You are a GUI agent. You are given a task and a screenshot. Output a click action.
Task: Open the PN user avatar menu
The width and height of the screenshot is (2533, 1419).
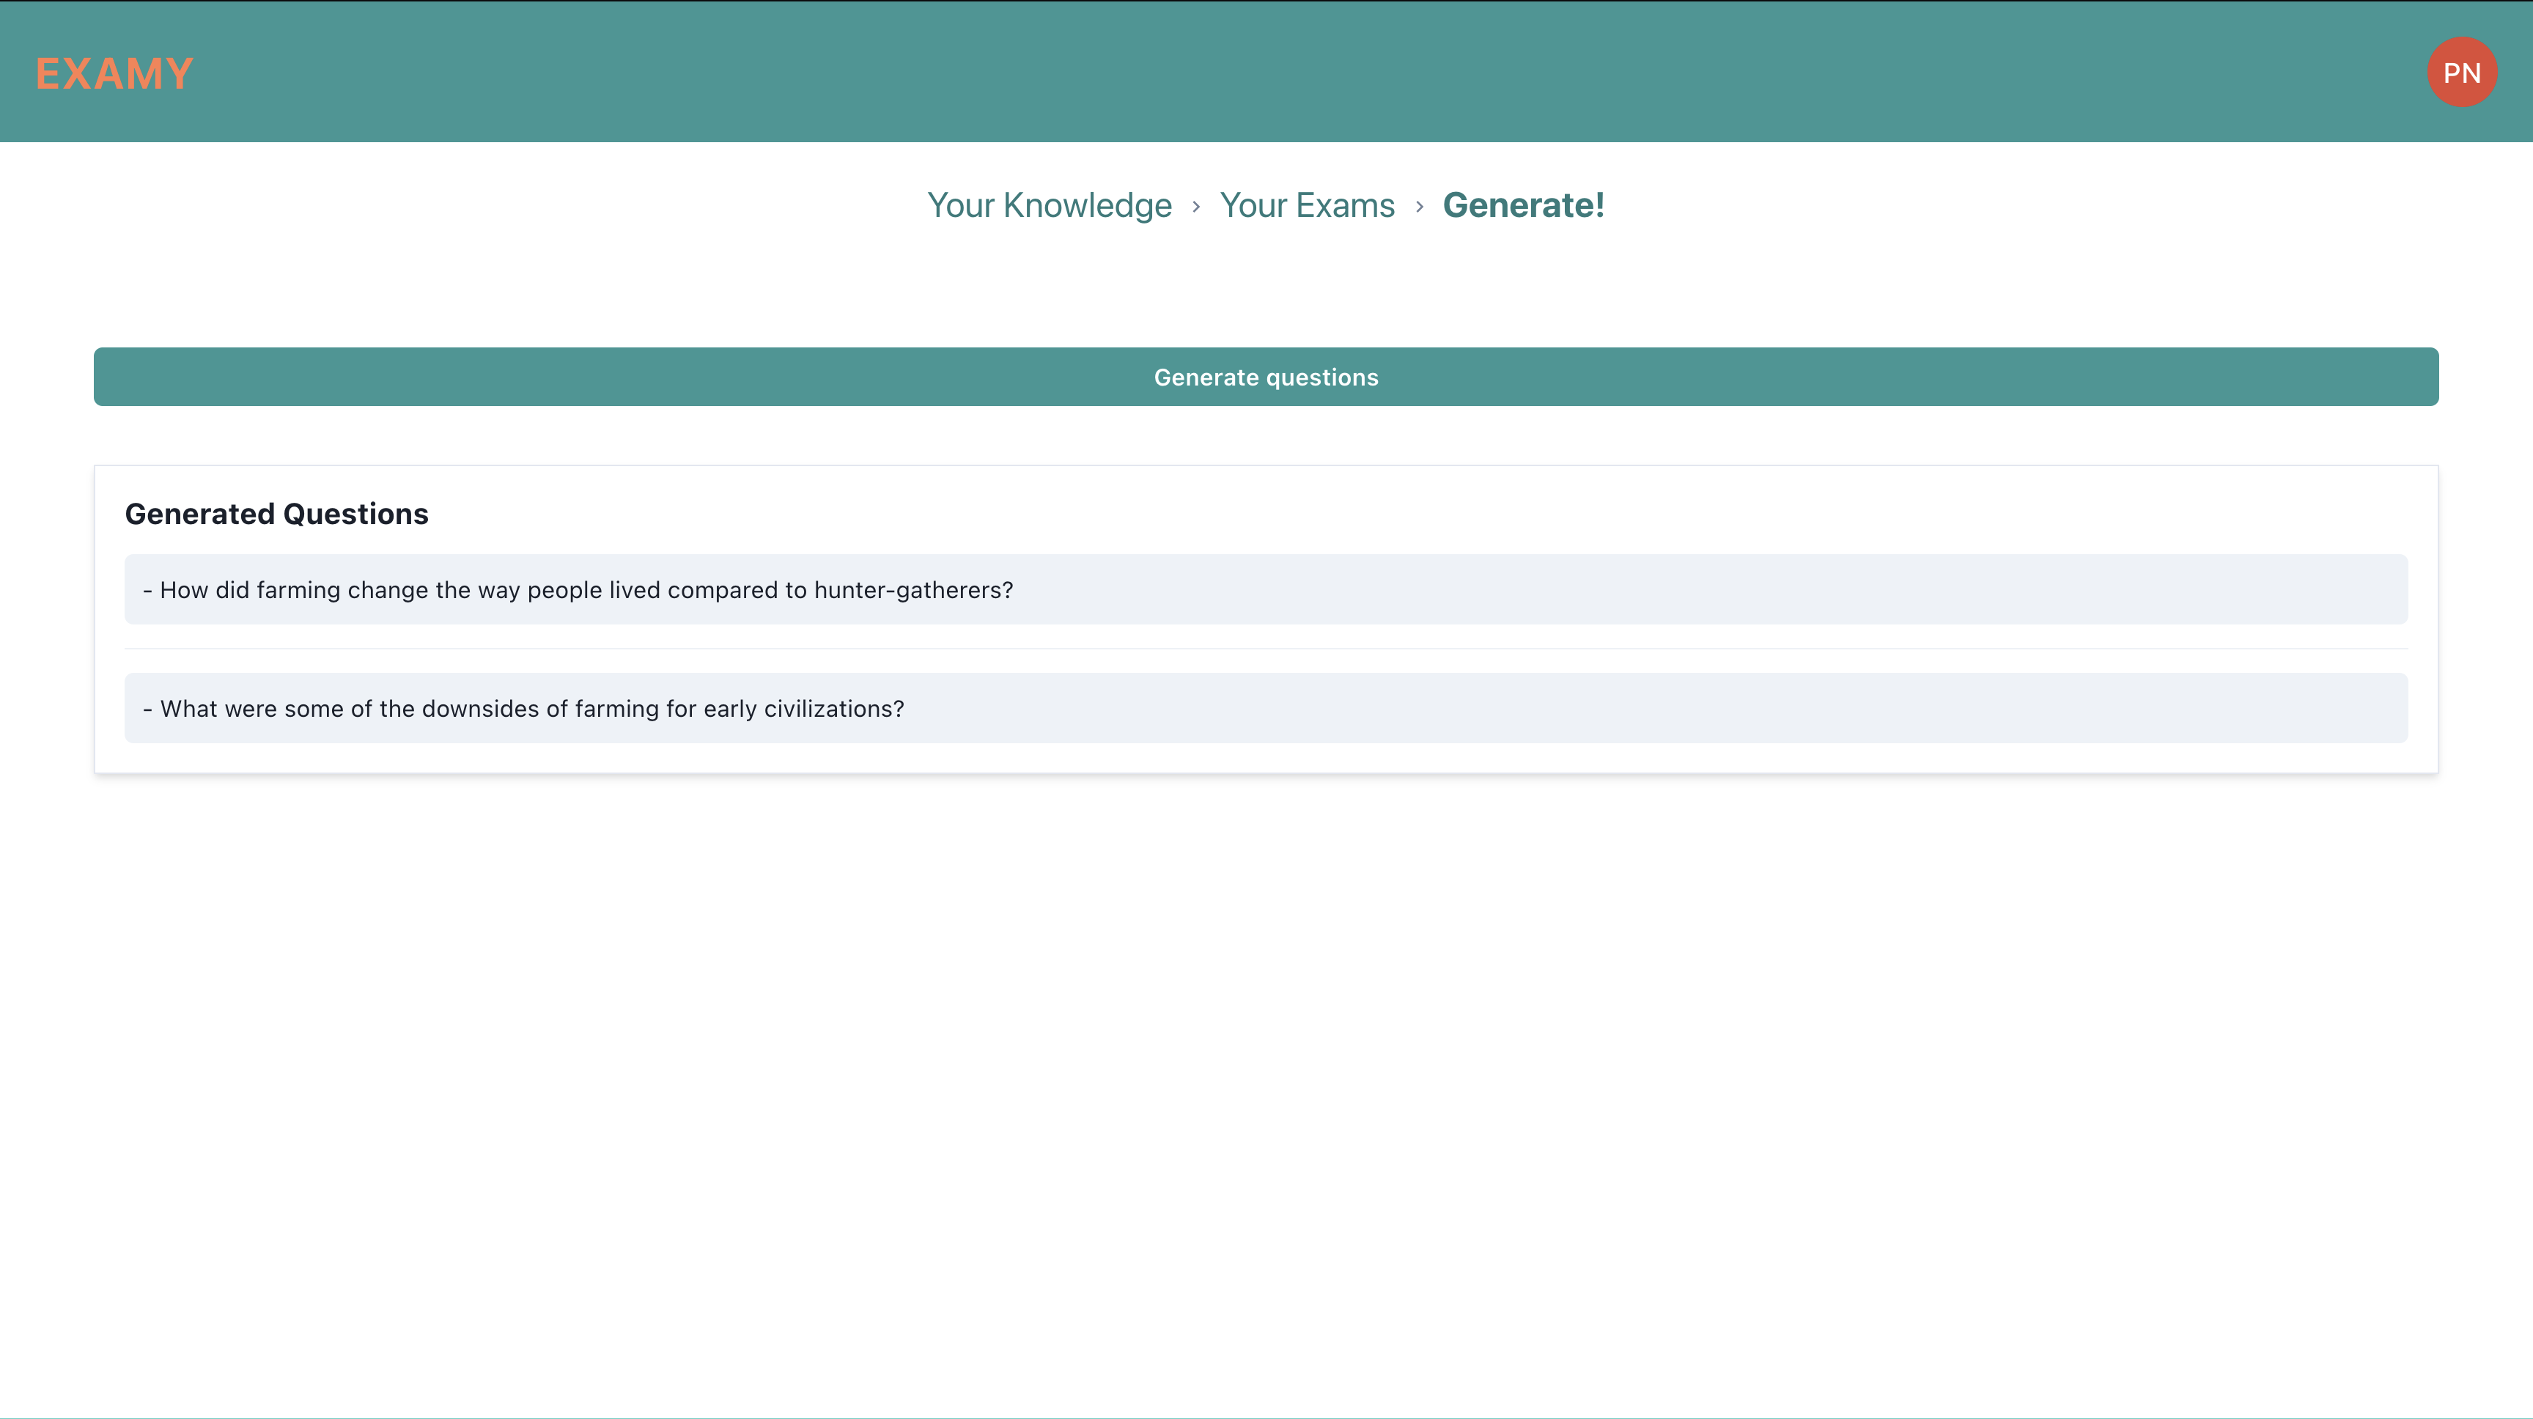(2461, 73)
